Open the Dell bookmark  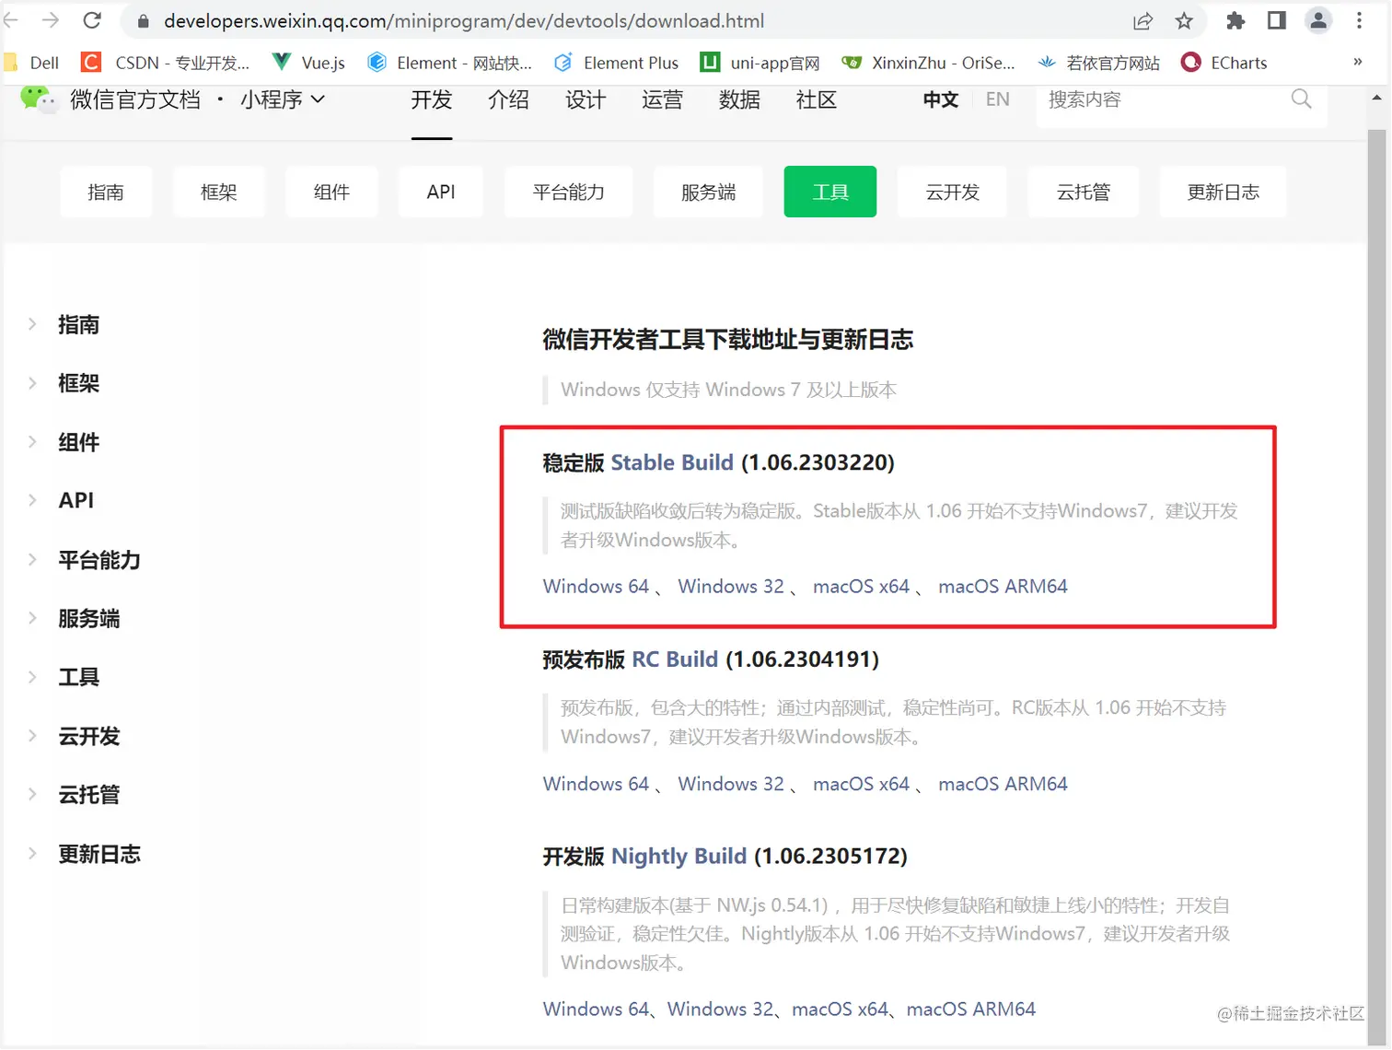32,63
